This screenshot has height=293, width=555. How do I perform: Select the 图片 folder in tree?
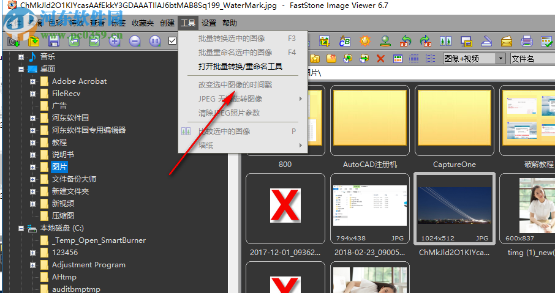coord(59,167)
